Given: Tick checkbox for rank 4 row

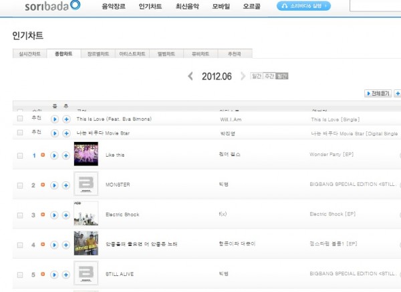Looking at the screenshot, I should (x=20, y=245).
